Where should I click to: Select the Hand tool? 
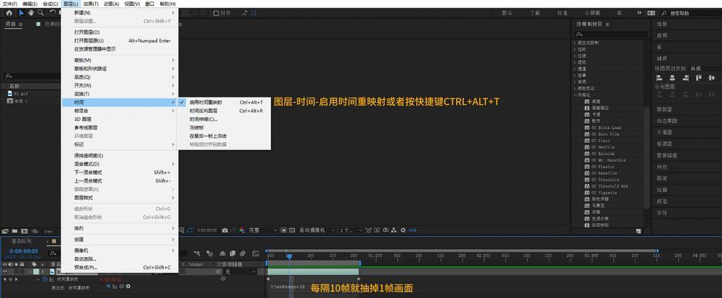pos(31,13)
